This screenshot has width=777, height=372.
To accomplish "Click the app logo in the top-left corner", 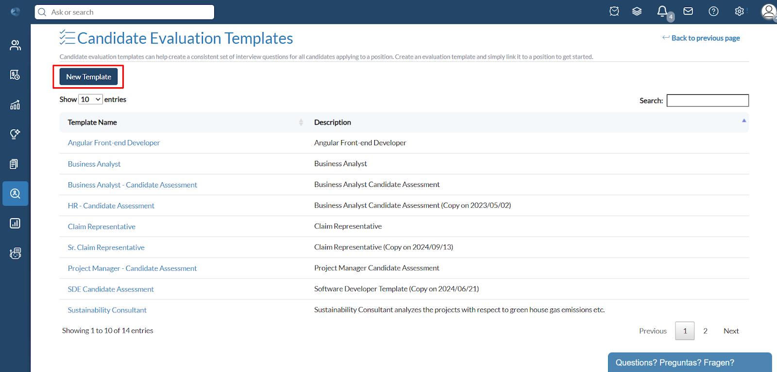I will [16, 12].
